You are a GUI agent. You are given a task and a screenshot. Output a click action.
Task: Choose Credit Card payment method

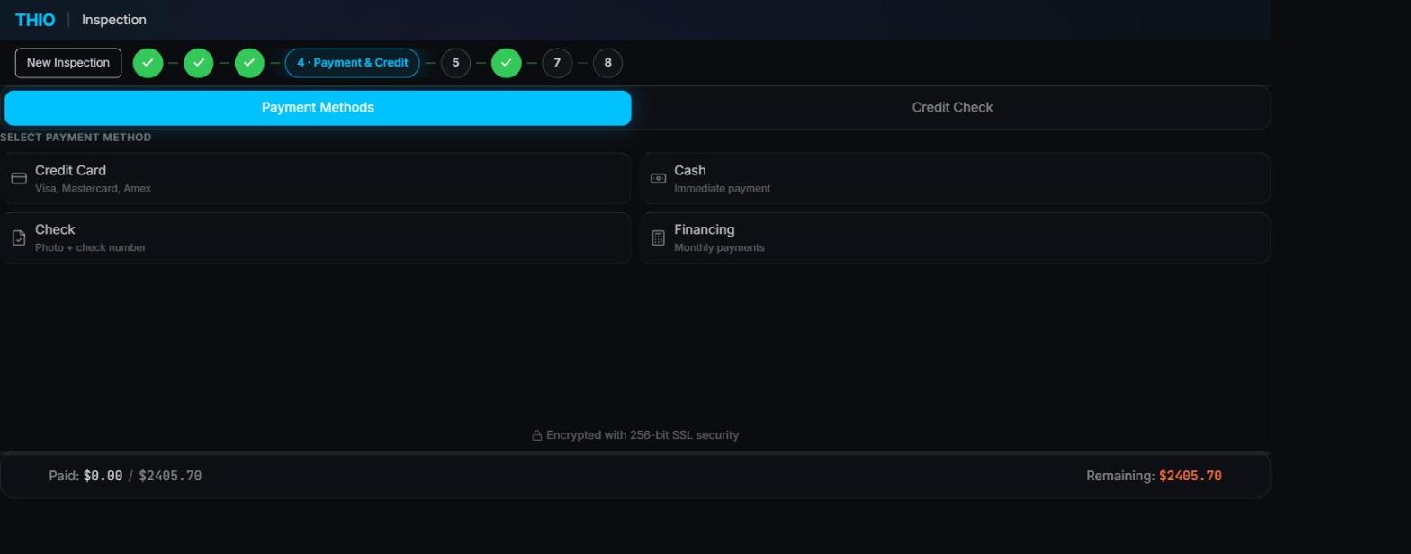pos(316,178)
